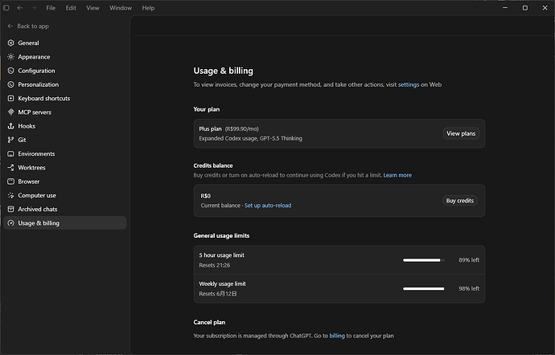The width and height of the screenshot is (555, 355).
Task: Click the Usage & billing page heading
Action: click(223, 71)
